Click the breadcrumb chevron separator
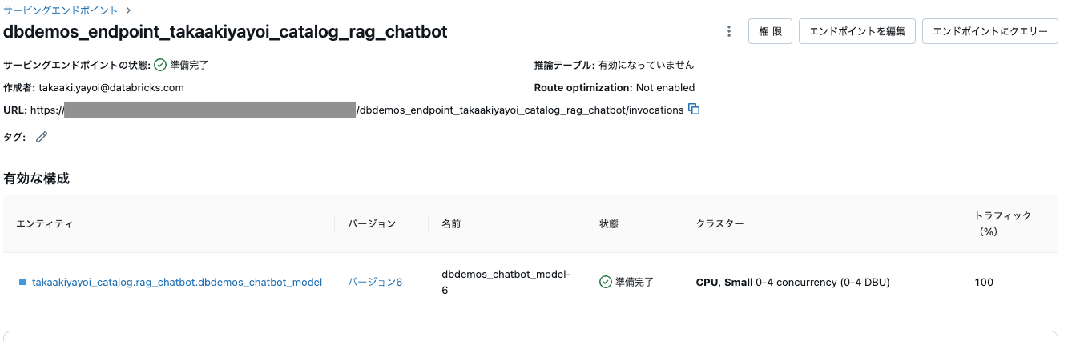Viewport: 1068px width, 341px height. [128, 10]
